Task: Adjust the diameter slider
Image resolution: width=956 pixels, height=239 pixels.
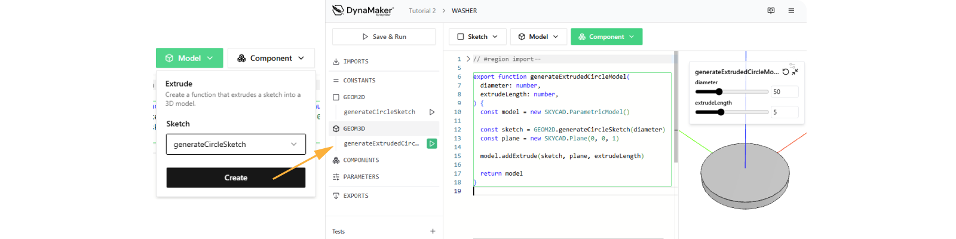Action: [x=719, y=91]
